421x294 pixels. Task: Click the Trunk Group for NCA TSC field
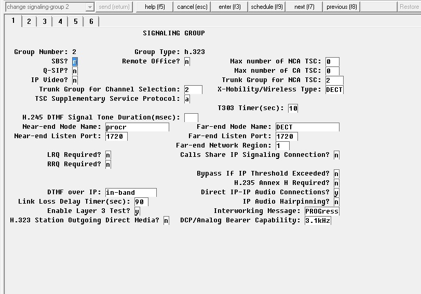coord(334,81)
